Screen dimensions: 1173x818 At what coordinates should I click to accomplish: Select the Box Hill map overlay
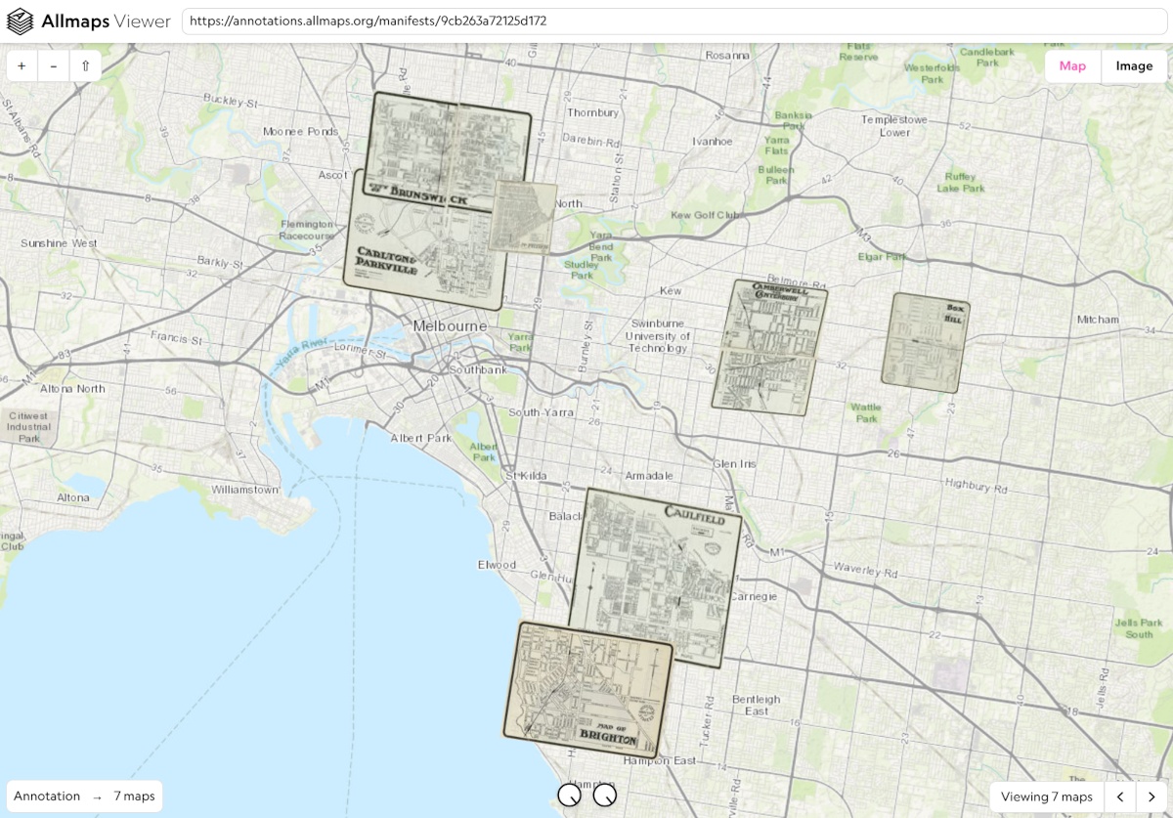925,344
